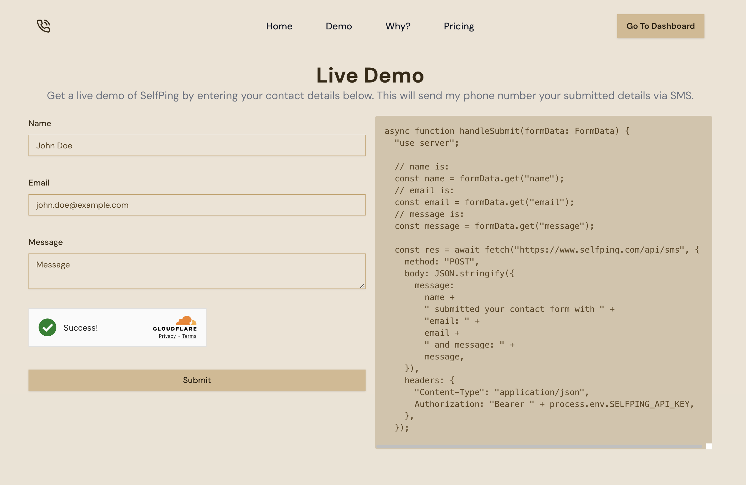Click the selfping.com/api/sms fetch line
Image resolution: width=746 pixels, height=485 pixels.
tap(547, 250)
